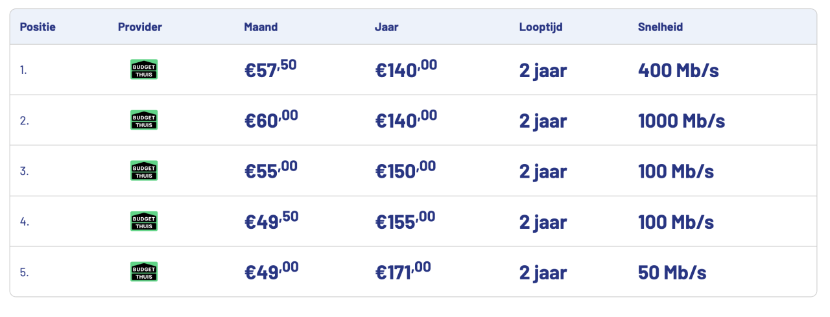Sort by the Jaar column header
Image resolution: width=830 pixels, height=317 pixels.
tap(386, 27)
